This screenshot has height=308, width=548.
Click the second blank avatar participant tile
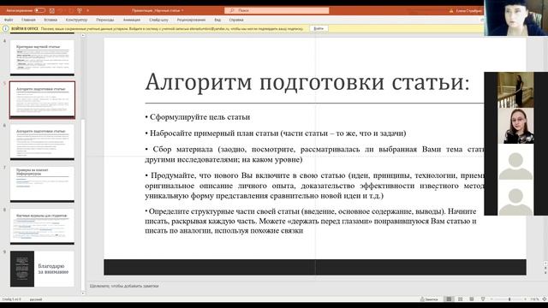click(x=515, y=198)
